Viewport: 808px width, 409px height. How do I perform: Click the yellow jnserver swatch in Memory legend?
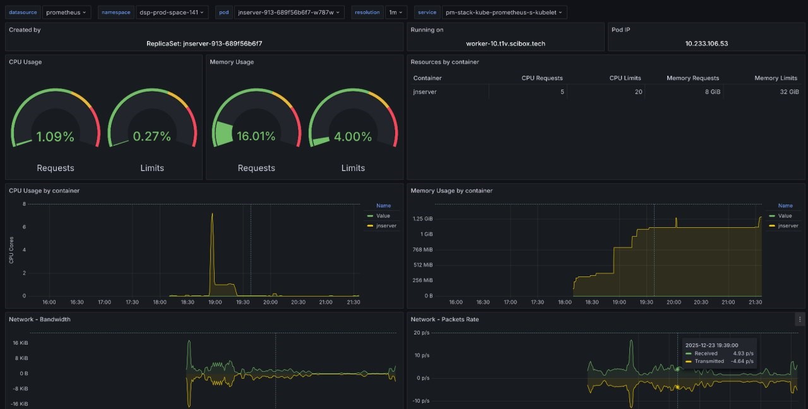click(773, 225)
